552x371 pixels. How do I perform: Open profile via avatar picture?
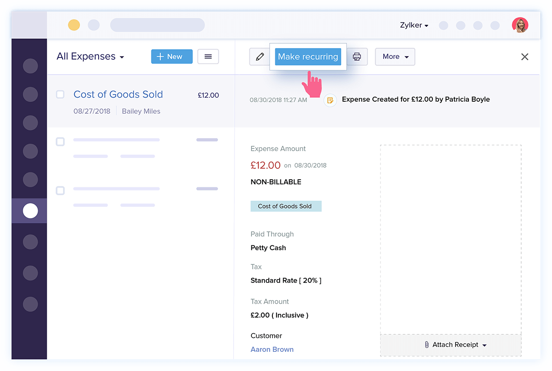tap(520, 25)
